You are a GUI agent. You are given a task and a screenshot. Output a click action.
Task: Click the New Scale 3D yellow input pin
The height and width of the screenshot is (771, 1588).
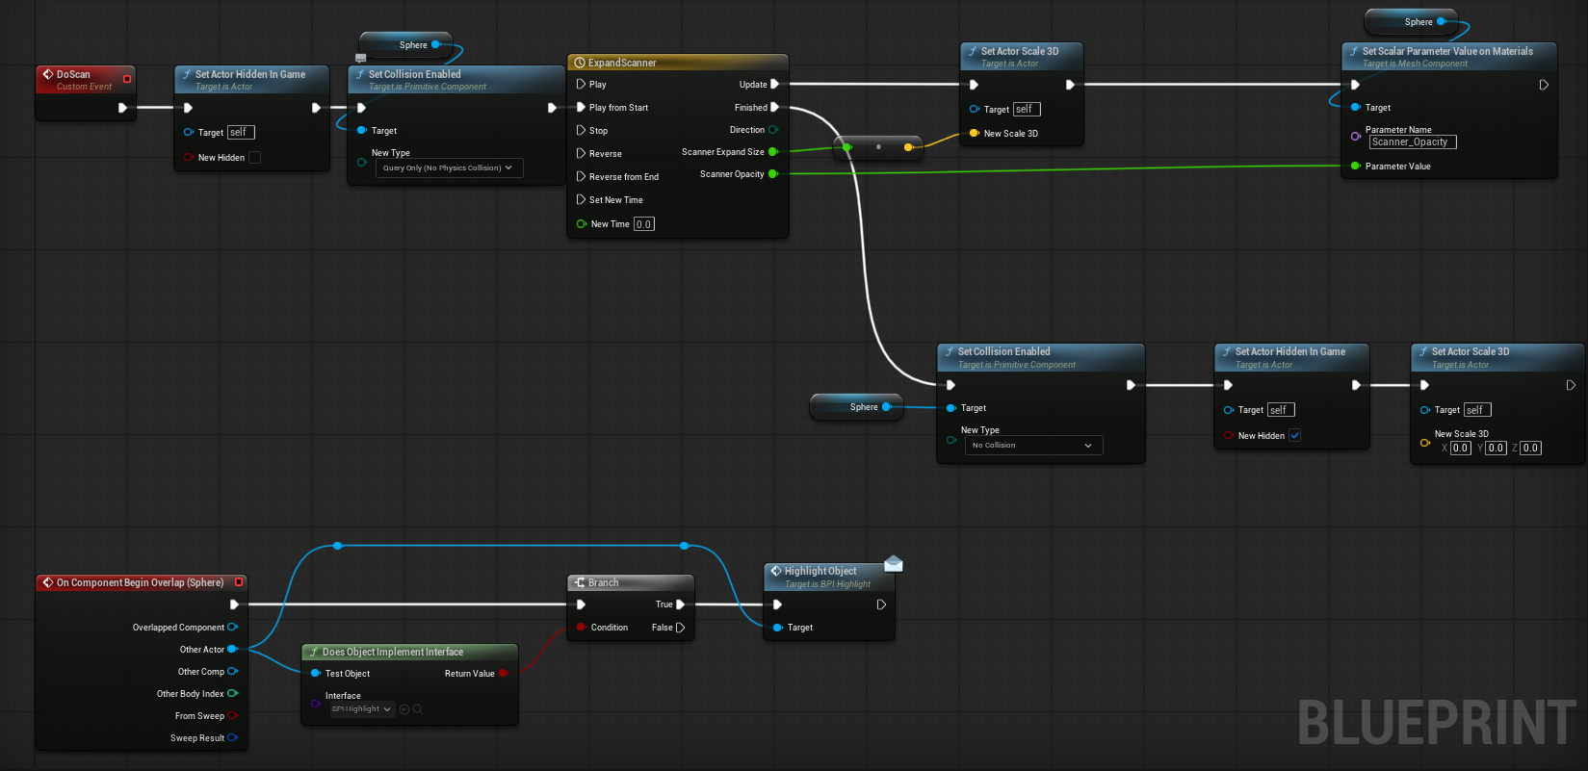[975, 134]
